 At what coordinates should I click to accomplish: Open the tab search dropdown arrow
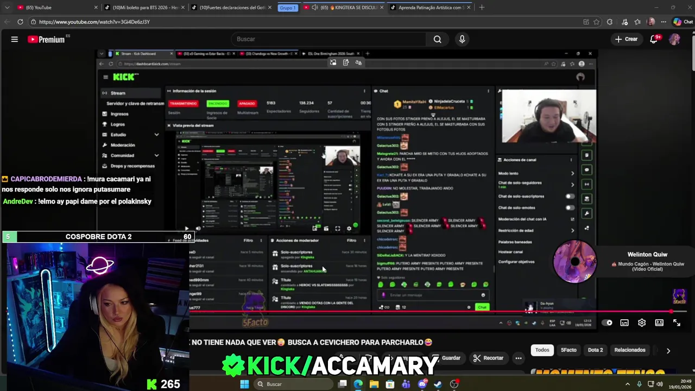coord(7,7)
